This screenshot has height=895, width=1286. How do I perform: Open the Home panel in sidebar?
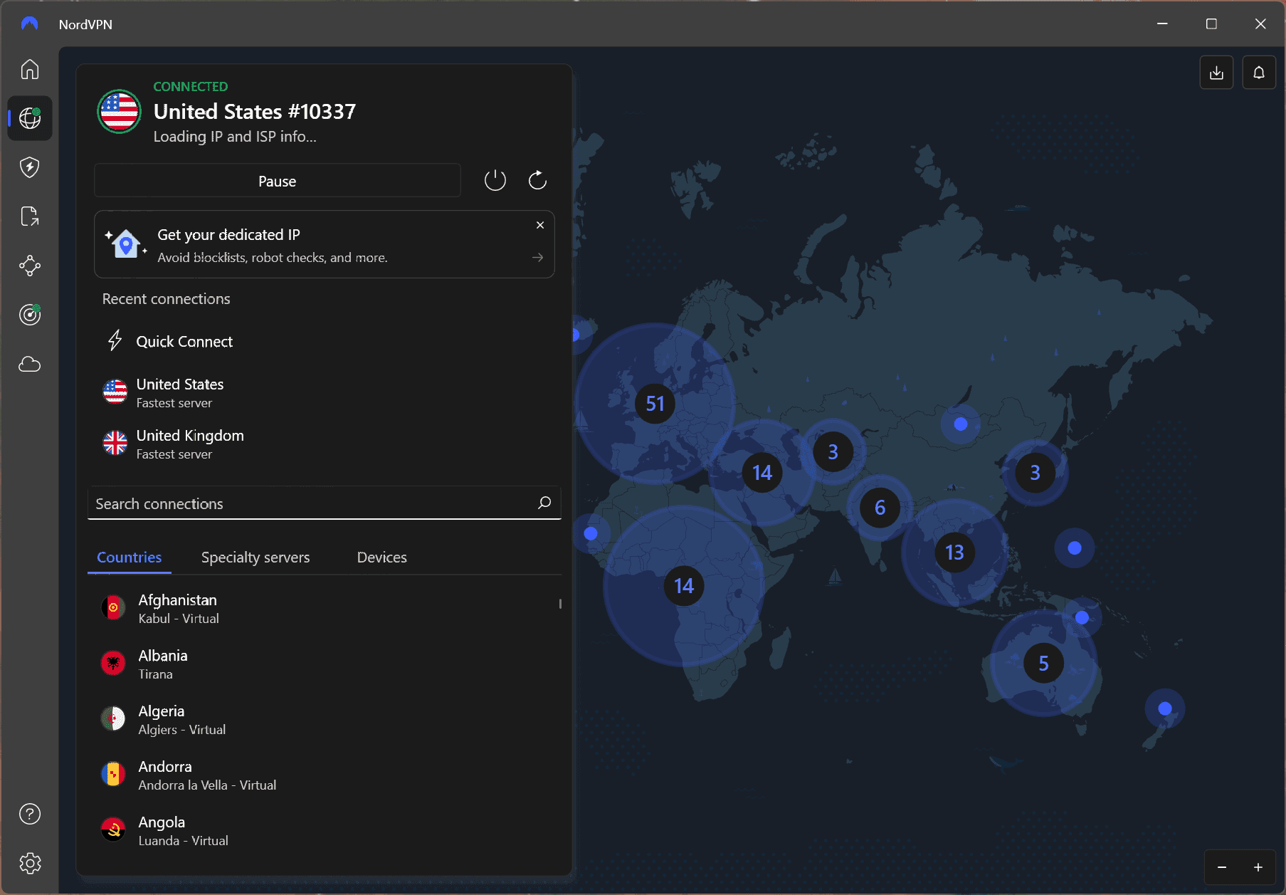tap(29, 68)
